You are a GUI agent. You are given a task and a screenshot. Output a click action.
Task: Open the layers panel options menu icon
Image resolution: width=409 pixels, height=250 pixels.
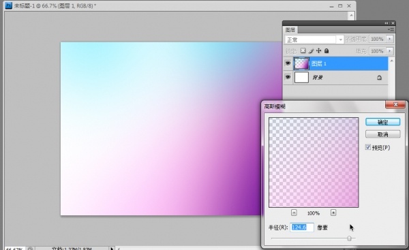click(391, 30)
